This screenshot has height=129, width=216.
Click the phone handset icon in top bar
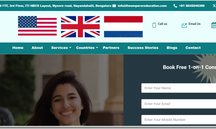pos(175,6)
